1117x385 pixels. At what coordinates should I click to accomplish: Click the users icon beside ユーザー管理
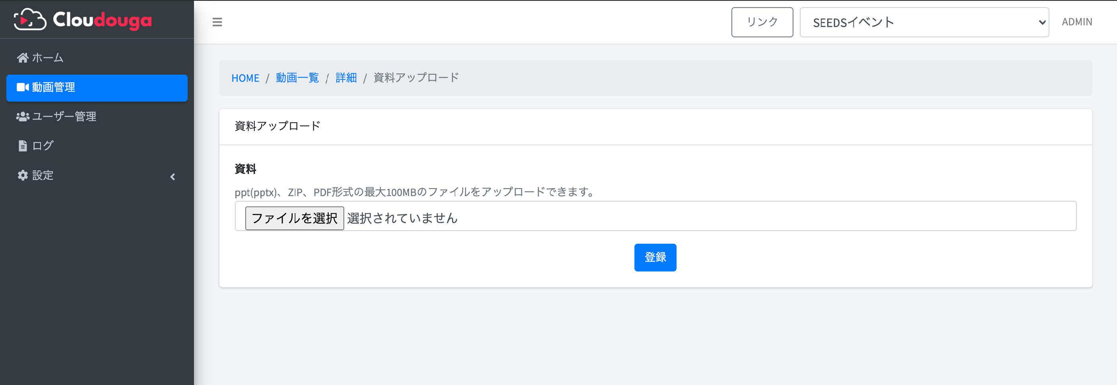point(23,117)
